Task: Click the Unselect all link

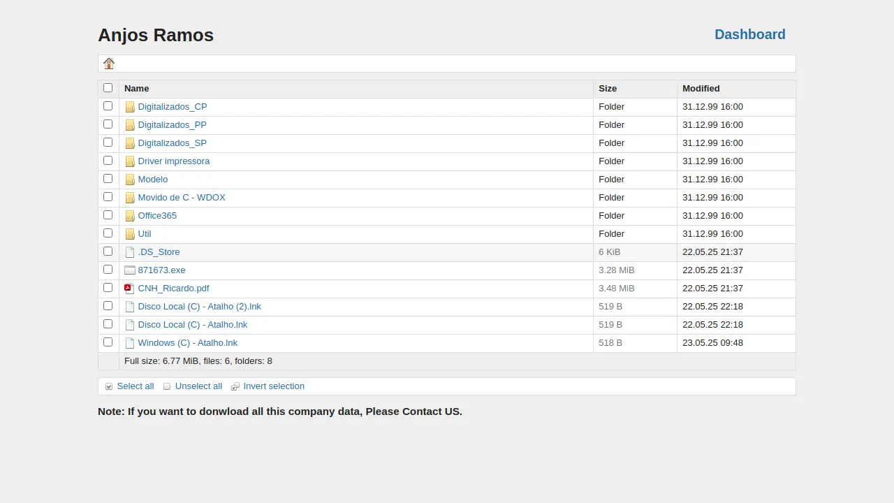Action: coord(198,386)
